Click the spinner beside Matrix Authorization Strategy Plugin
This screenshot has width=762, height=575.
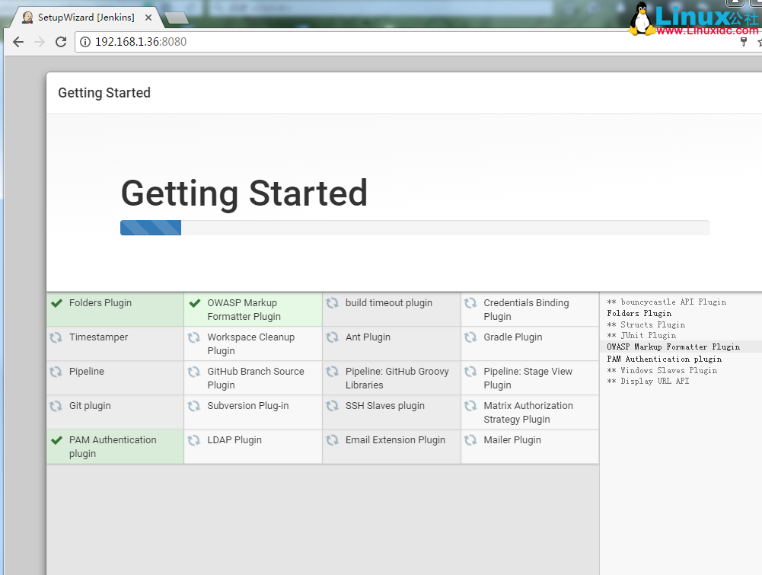[x=471, y=405]
